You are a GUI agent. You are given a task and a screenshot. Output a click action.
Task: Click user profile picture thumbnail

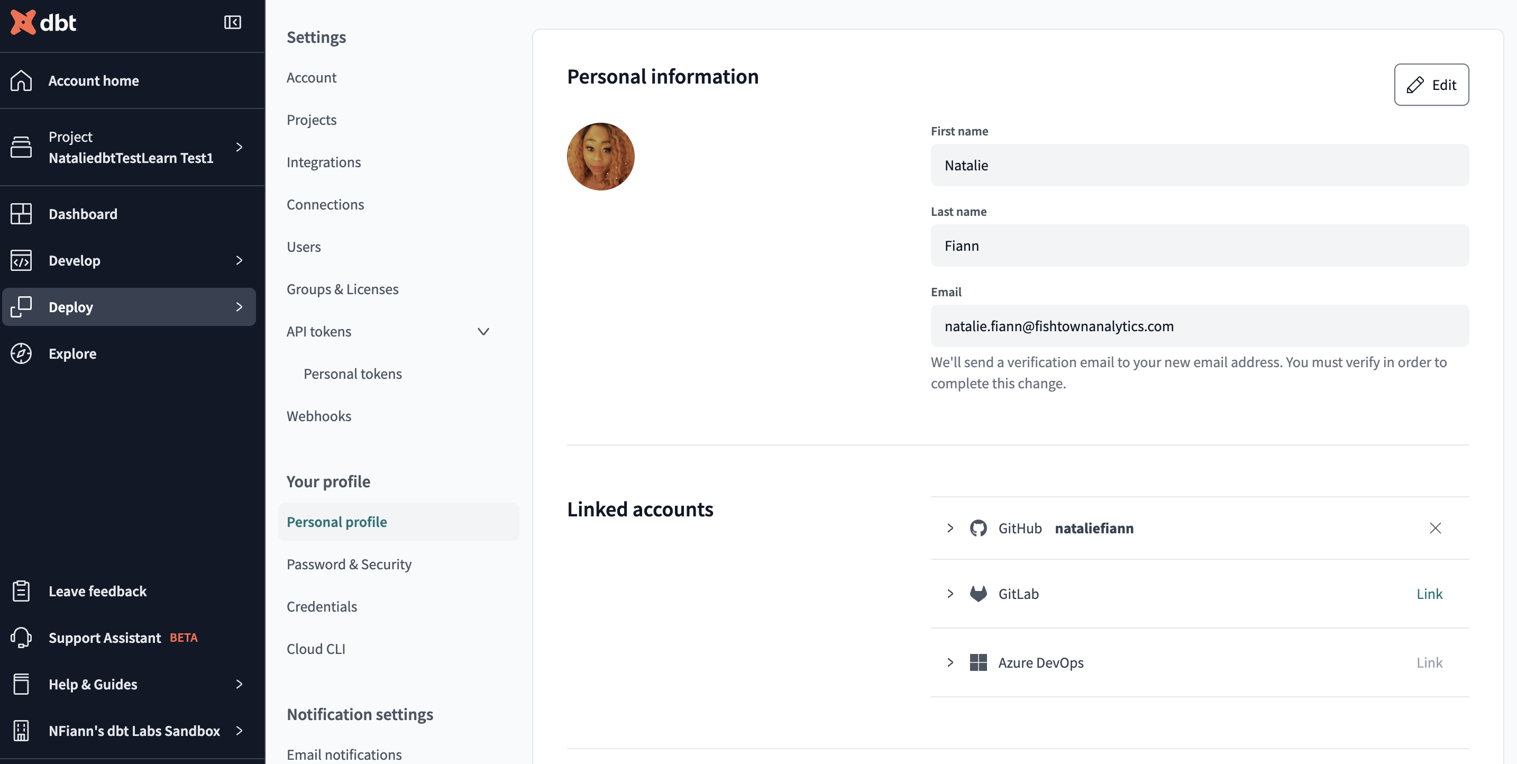[x=601, y=156]
